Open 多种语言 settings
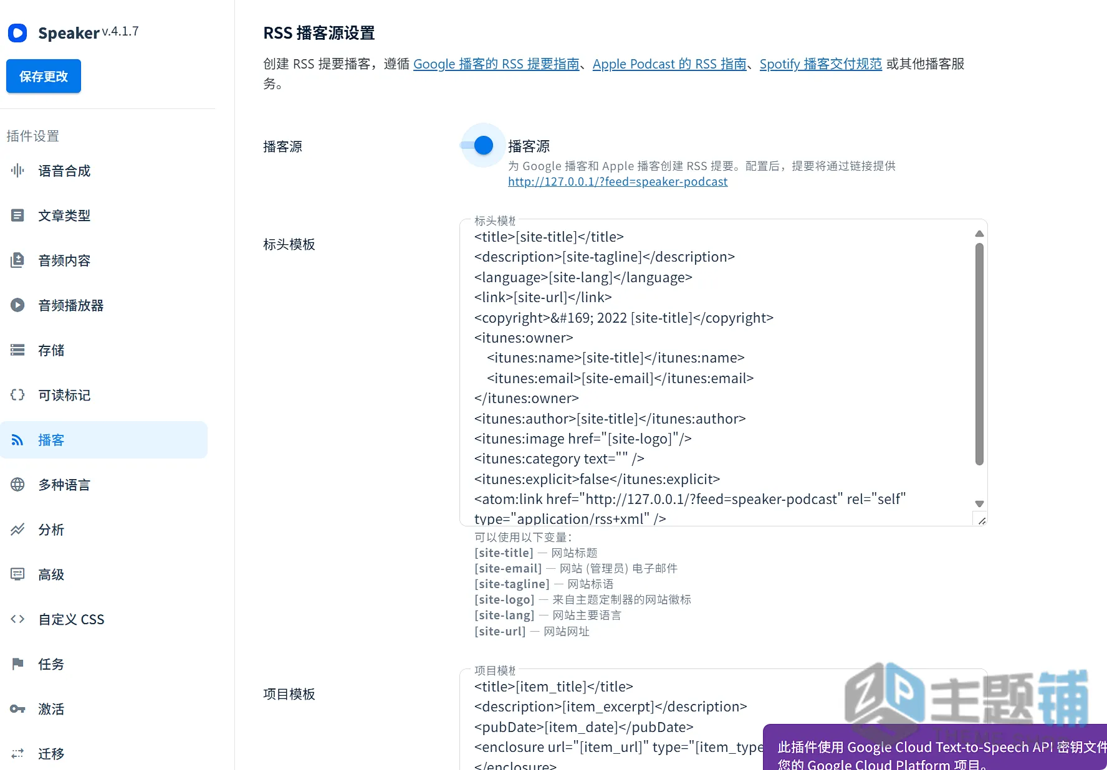This screenshot has height=770, width=1107. pos(103,485)
